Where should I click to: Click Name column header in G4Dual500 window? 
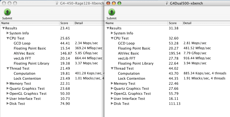(136, 23)
